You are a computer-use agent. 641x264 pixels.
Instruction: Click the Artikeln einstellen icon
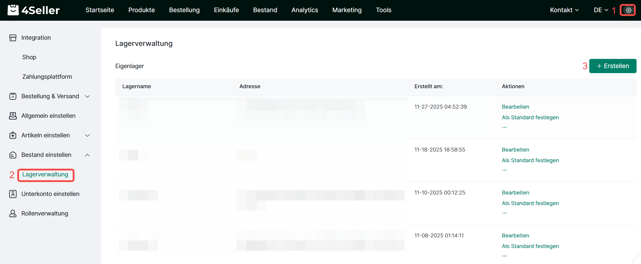13,136
